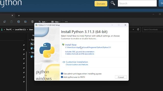Click the first pin icon in navigation pane
Image resolution: width=163 pixels, height=91 pixels.
click(24, 45)
